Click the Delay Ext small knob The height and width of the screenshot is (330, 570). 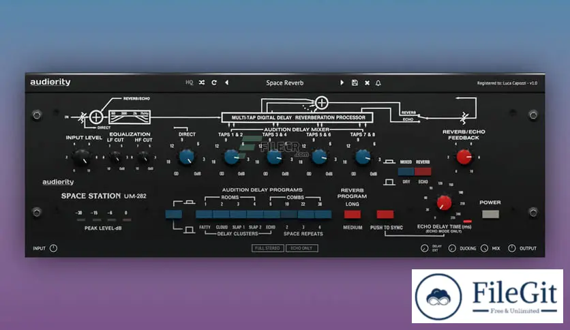tap(424, 248)
